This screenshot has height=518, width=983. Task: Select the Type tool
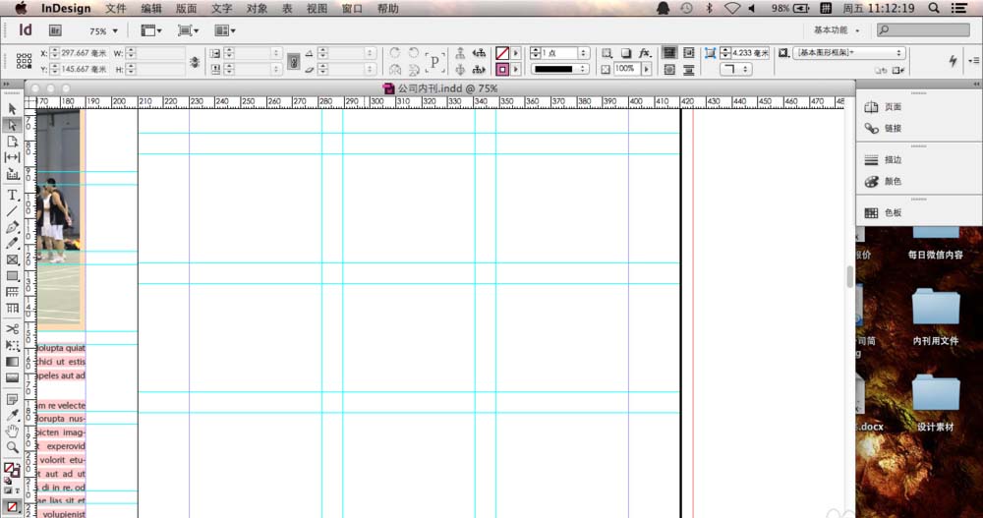(x=13, y=195)
